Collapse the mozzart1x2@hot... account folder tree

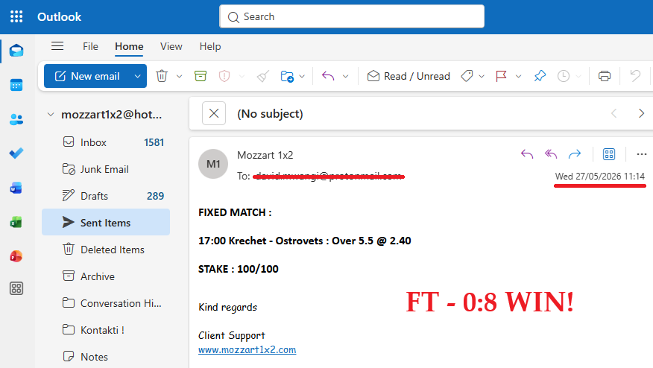click(x=51, y=115)
